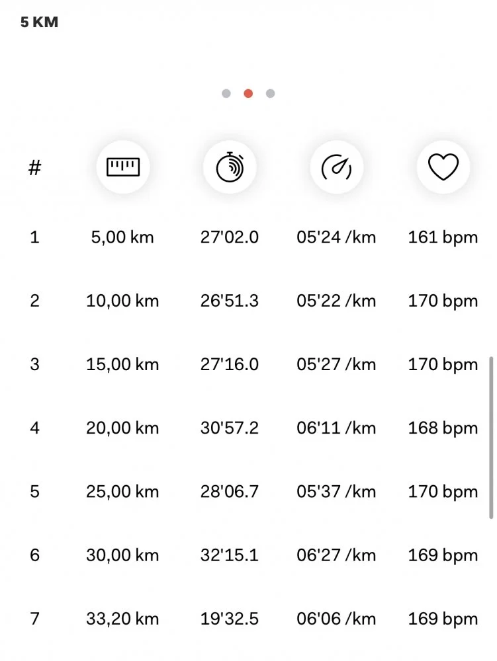
Task: Select the 33,20 km final lap
Action: pyautogui.click(x=122, y=619)
